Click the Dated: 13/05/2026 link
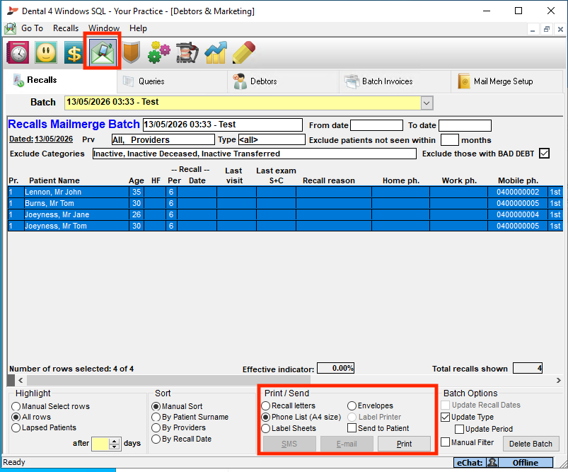 (41, 139)
